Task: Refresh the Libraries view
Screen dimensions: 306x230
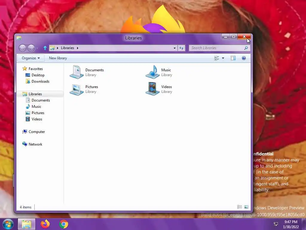Action: click(x=181, y=48)
